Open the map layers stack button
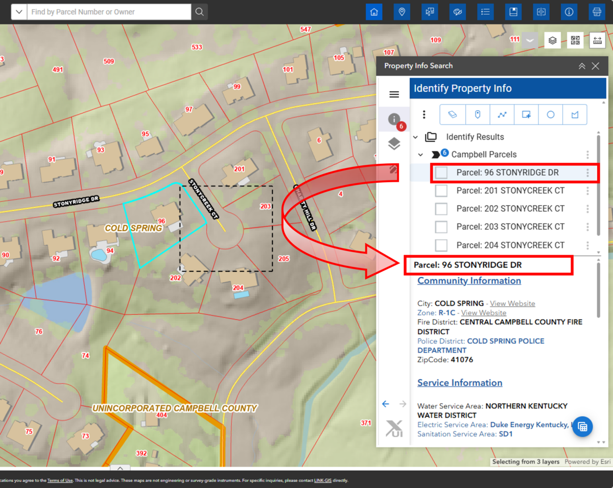The height and width of the screenshot is (488, 613). 552,40
